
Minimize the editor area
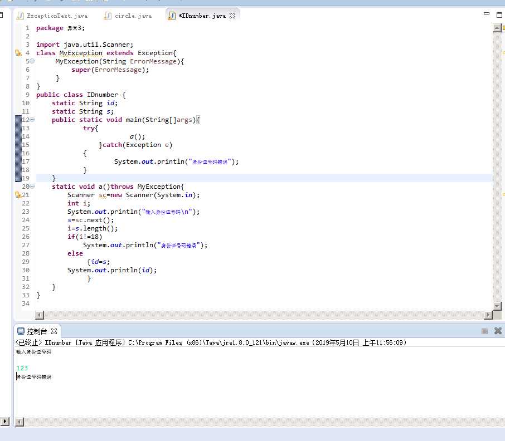click(x=486, y=13)
